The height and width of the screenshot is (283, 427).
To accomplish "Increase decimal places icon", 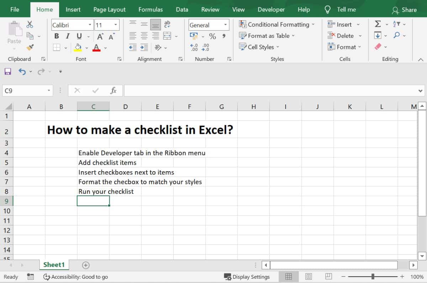I will [x=193, y=47].
